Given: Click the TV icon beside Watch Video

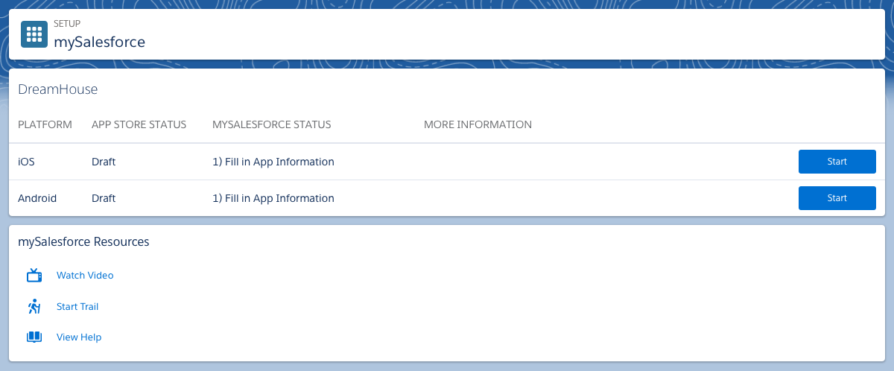Looking at the screenshot, I should point(34,276).
